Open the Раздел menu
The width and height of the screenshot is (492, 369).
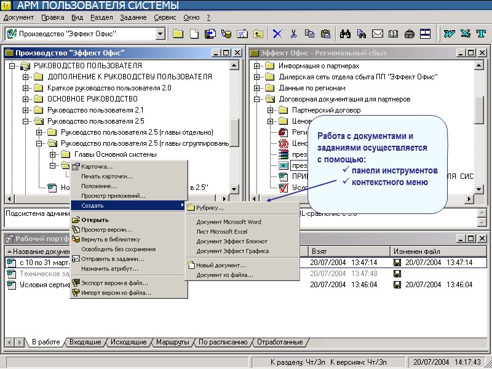(x=101, y=18)
